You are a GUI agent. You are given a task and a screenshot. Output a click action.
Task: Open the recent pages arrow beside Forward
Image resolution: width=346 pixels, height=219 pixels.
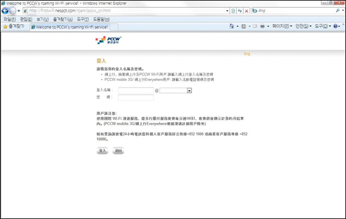[x=19, y=11]
